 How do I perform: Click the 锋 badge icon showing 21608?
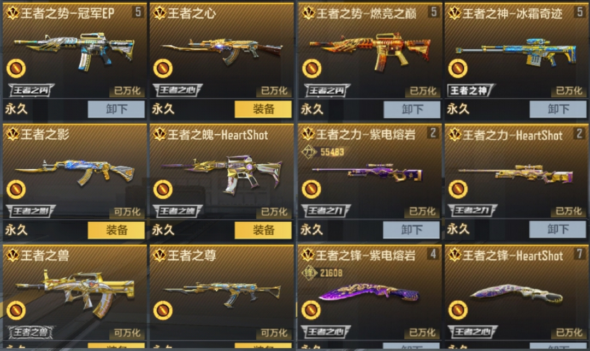(309, 273)
